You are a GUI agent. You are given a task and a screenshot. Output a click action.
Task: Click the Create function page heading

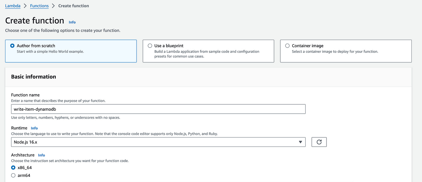click(35, 21)
